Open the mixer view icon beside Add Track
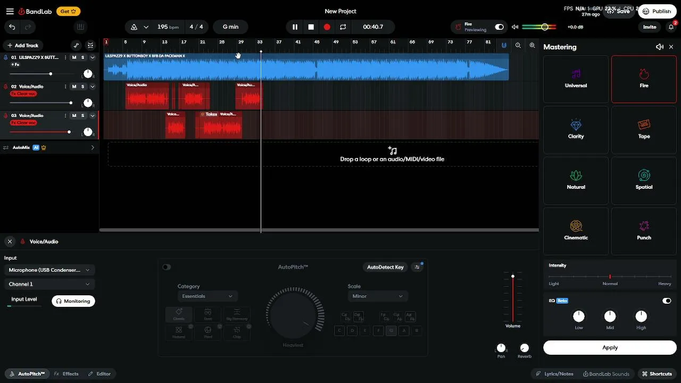Screen dimensions: 681x383 pyautogui.click(x=90, y=46)
